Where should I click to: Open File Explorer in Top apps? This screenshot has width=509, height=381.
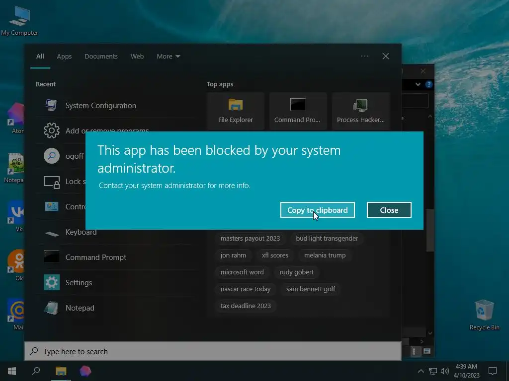pos(235,111)
